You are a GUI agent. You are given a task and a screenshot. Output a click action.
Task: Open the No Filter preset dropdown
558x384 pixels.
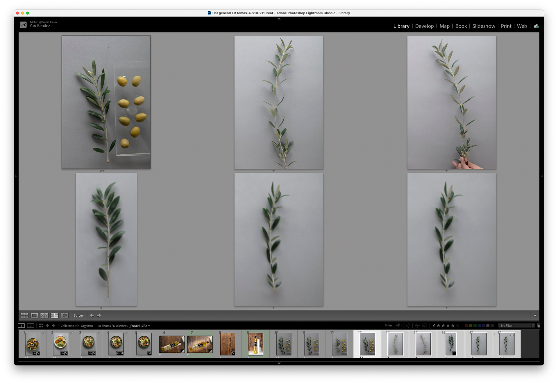coord(517,326)
